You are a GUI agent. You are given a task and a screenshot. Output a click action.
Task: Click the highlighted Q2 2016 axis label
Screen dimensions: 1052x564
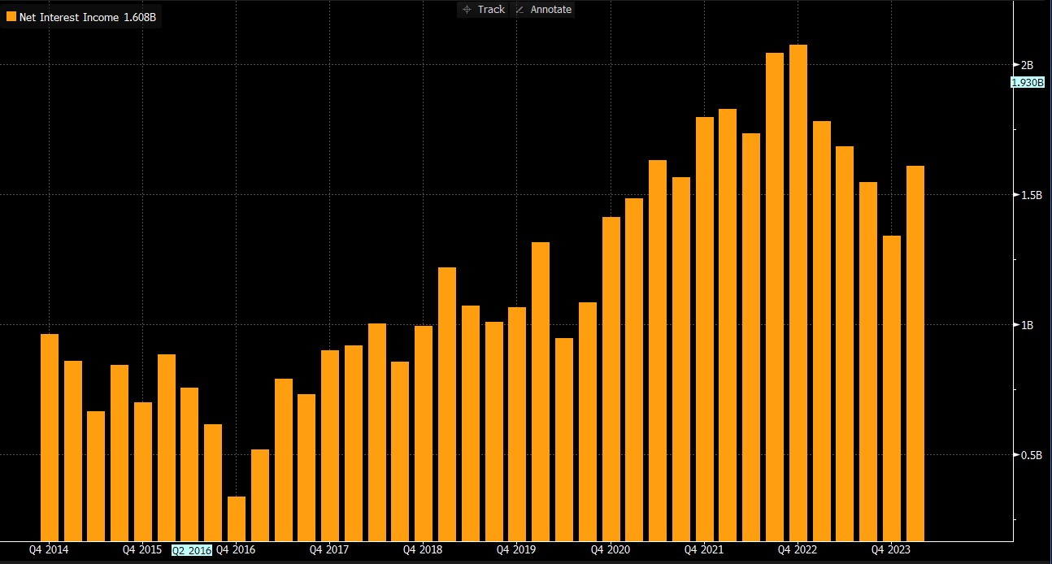tap(192, 550)
